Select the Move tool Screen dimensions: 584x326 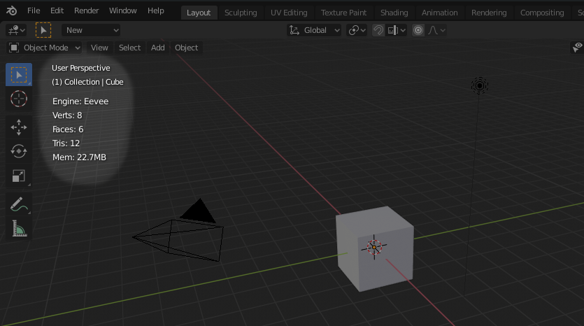(x=19, y=127)
